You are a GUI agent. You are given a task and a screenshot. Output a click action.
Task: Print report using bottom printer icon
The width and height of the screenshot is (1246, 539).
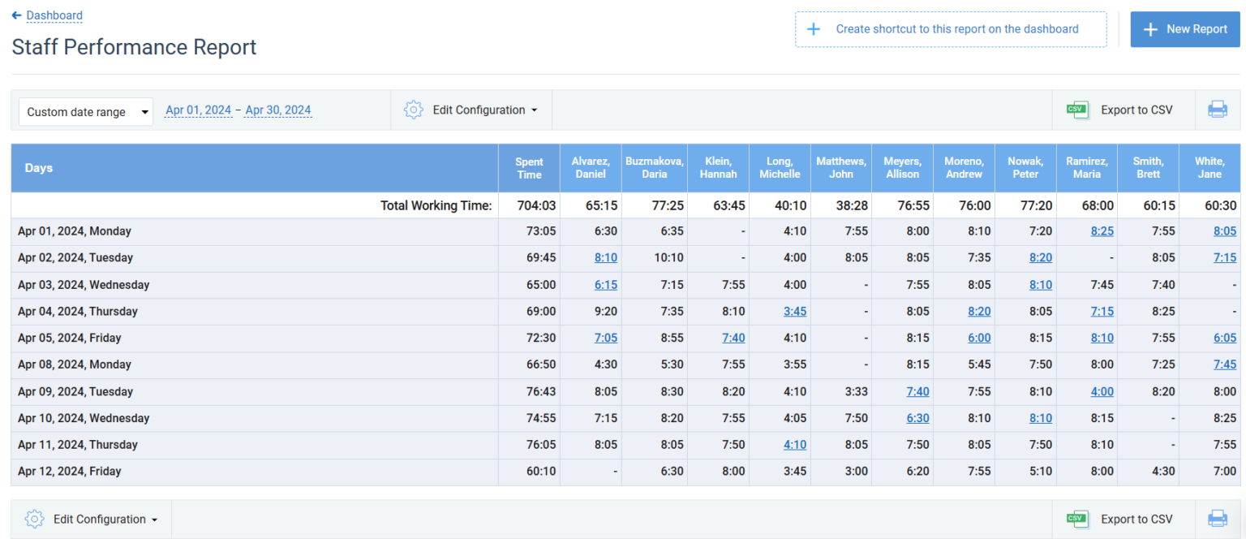coord(1218,518)
